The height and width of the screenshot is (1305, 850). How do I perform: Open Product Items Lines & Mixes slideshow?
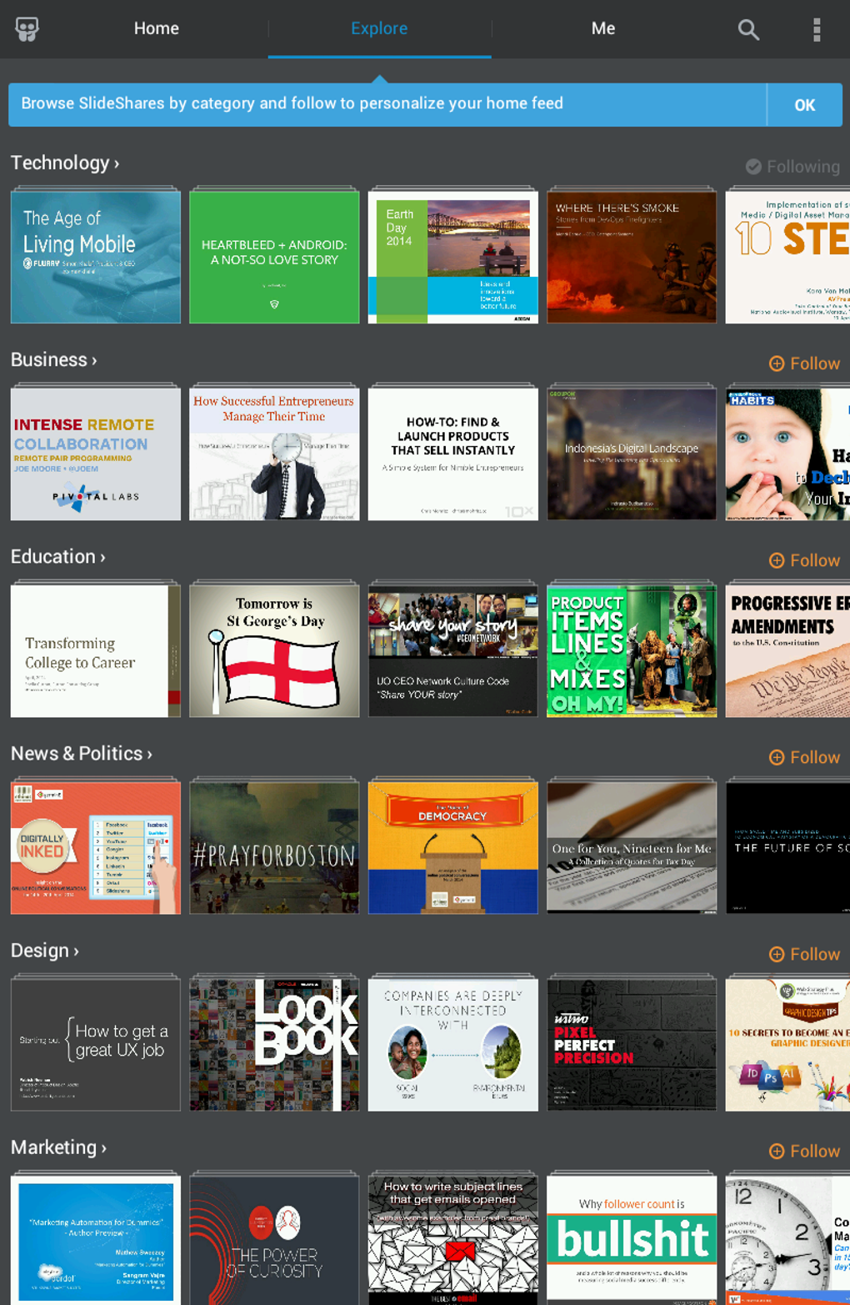click(x=632, y=650)
